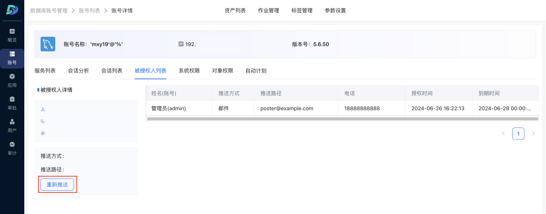Click account name 'mxy19'@'%' text
This screenshot has width=546, height=214.
[107, 44]
